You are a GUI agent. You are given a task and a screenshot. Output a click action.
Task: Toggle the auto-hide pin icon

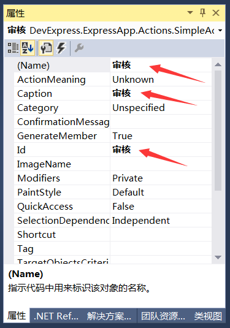coord(202,13)
